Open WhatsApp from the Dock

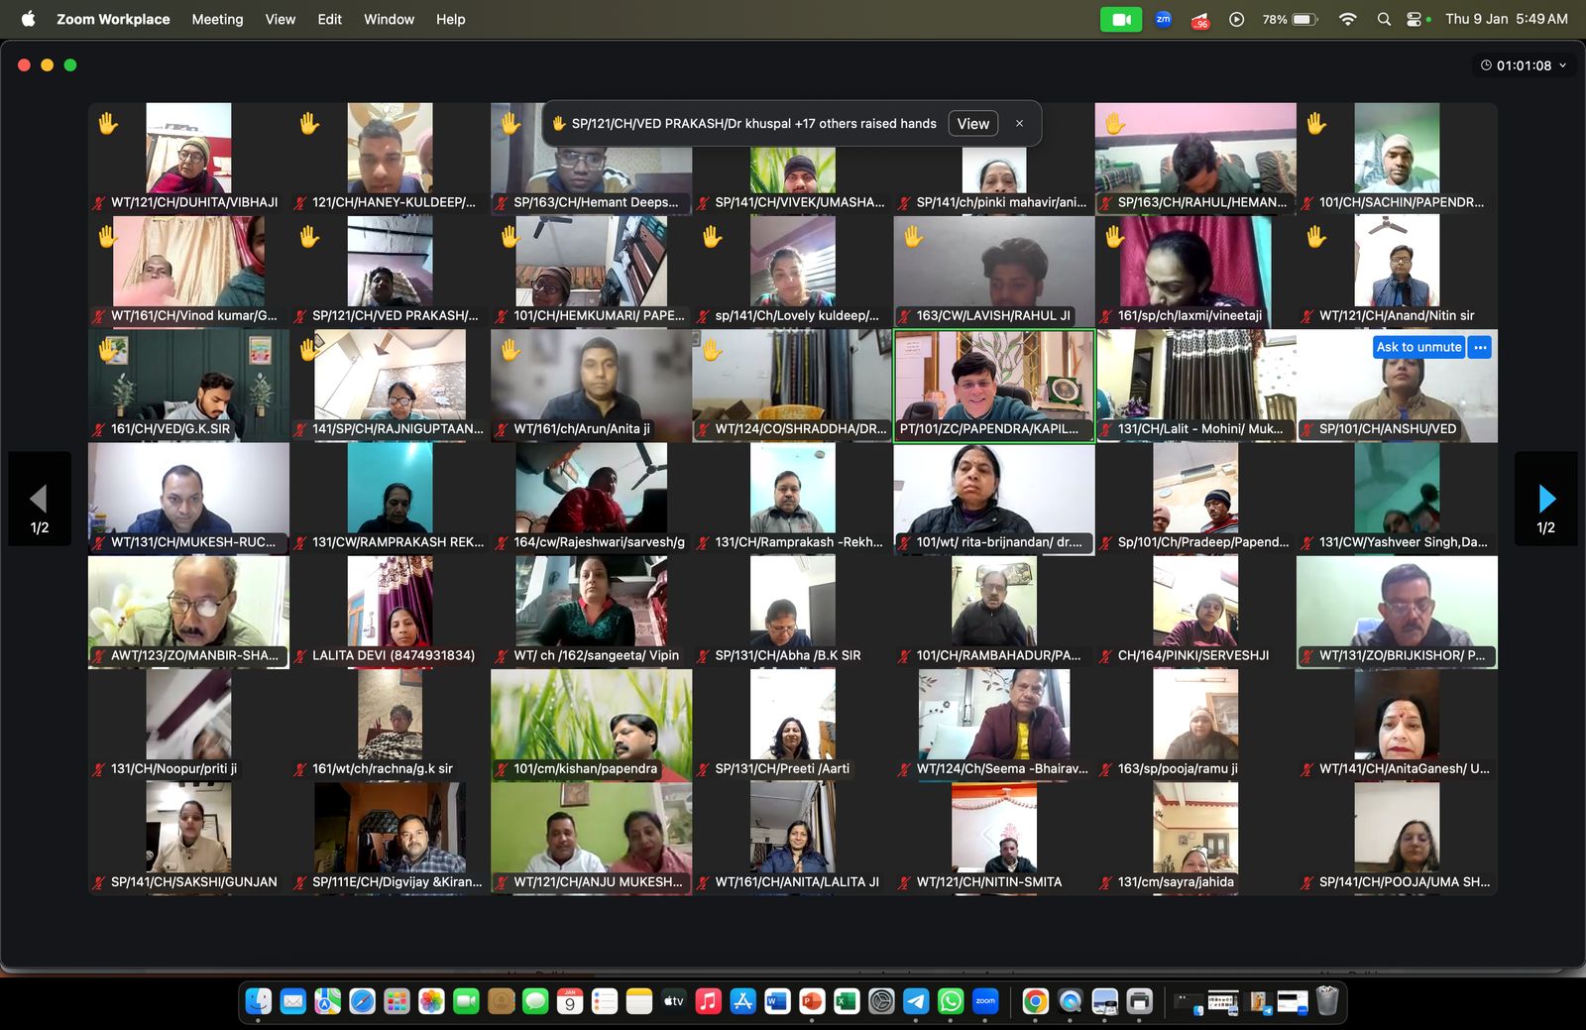click(x=951, y=1002)
